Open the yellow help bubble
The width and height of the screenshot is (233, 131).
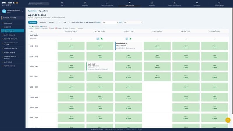pos(228,120)
